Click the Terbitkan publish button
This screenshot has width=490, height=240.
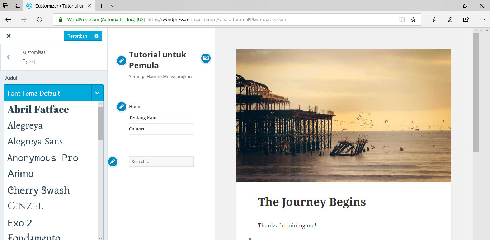(77, 36)
